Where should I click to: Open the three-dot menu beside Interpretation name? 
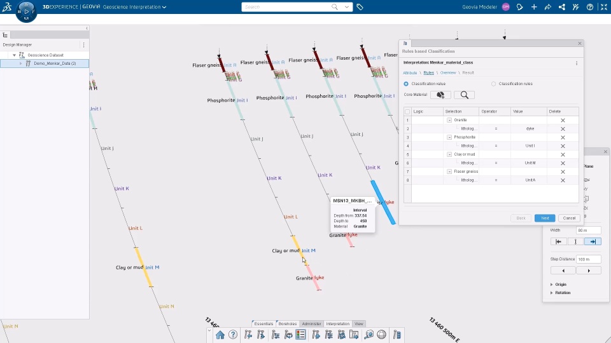577,63
